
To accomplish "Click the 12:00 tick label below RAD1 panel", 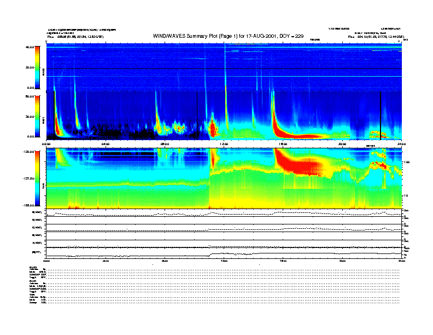I will pyautogui.click(x=224, y=144).
